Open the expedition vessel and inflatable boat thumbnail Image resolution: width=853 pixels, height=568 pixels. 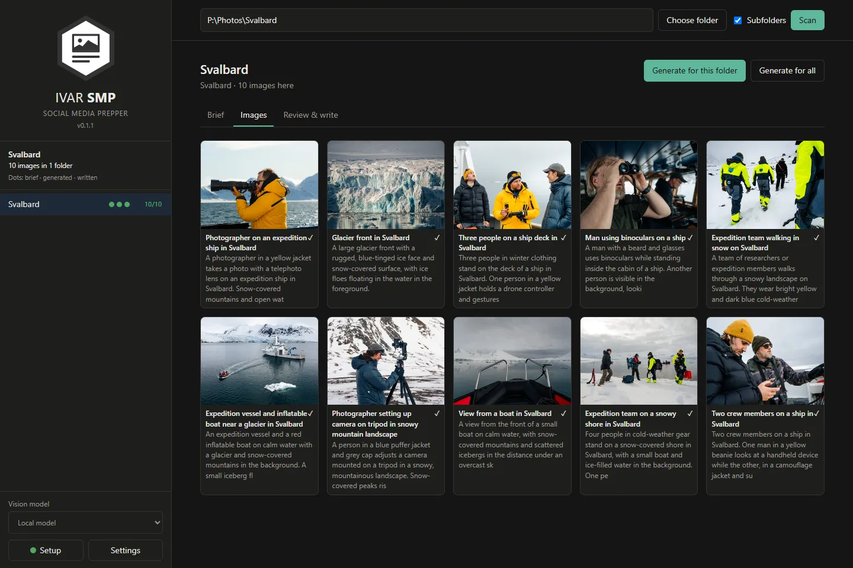tap(259, 361)
